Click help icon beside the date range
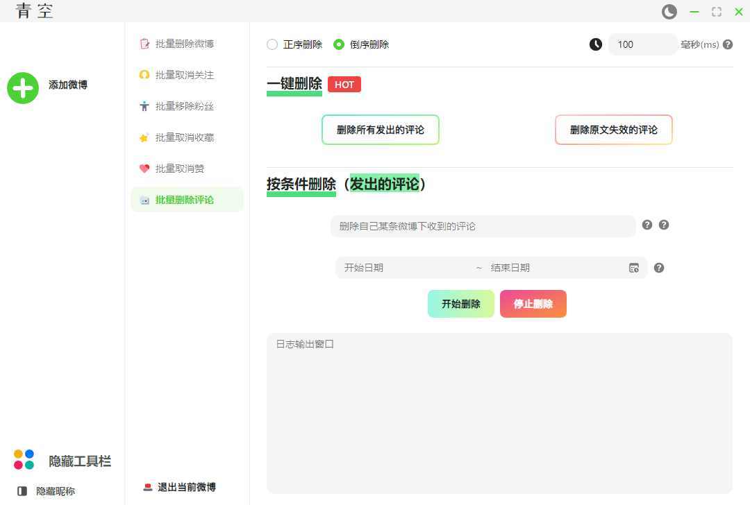Screen dimensions: 750x505 click(x=659, y=268)
